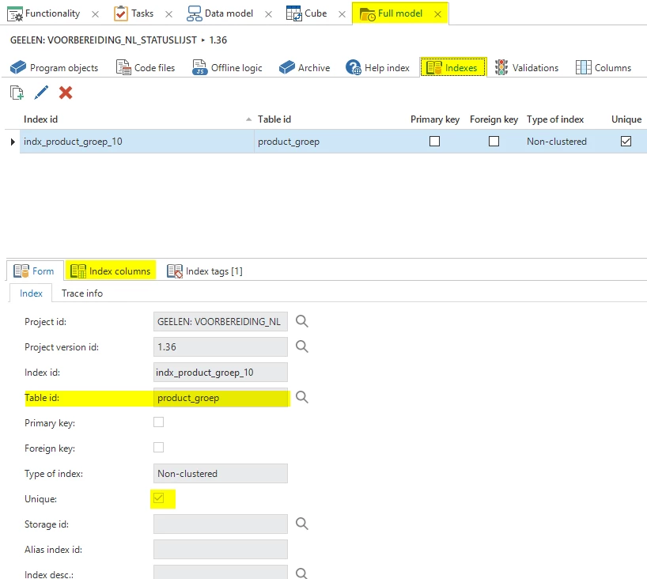
Task: Open the Type of index field
Action: point(221,473)
